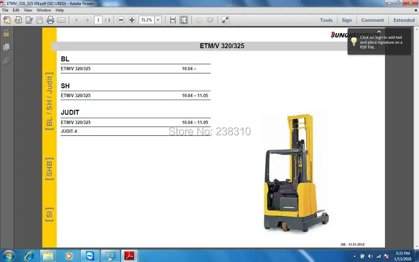Open the Comment pane

[x=372, y=20]
